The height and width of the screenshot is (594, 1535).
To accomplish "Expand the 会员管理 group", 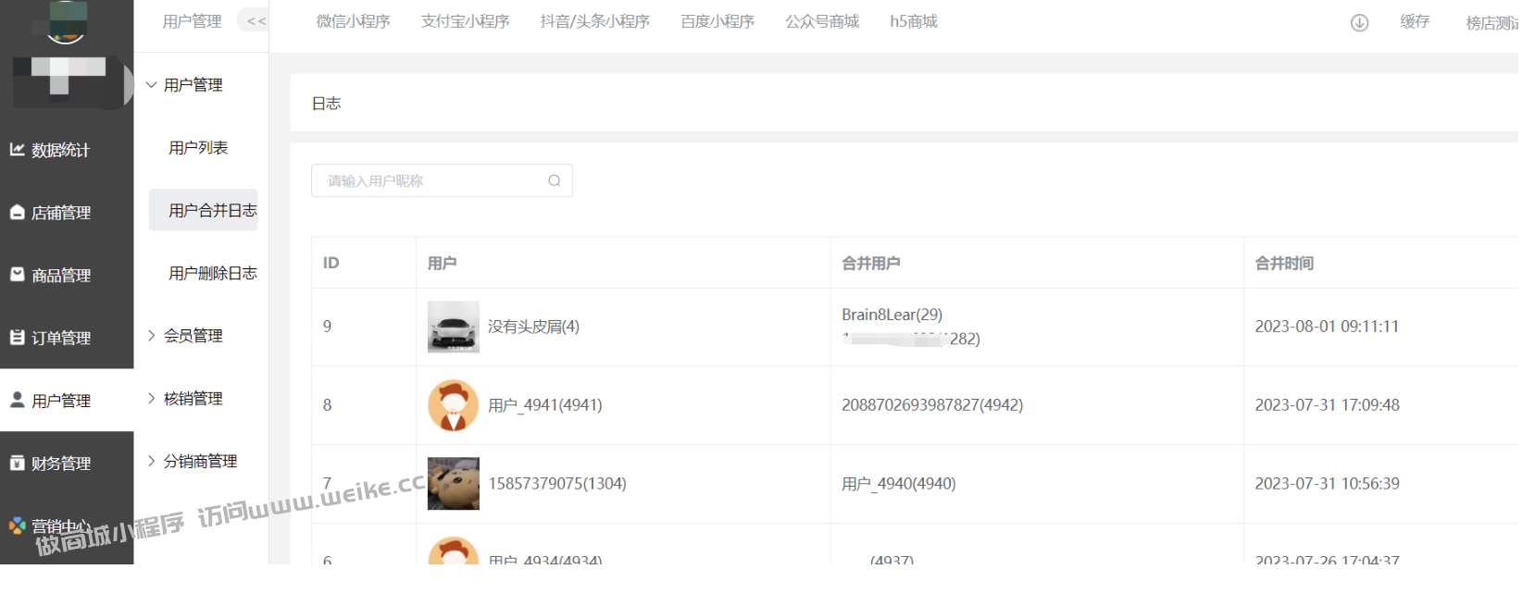I will 184,336.
